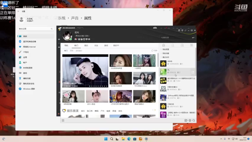
Task: Click the orange app icon on the taskbar
Action: coord(140,139)
